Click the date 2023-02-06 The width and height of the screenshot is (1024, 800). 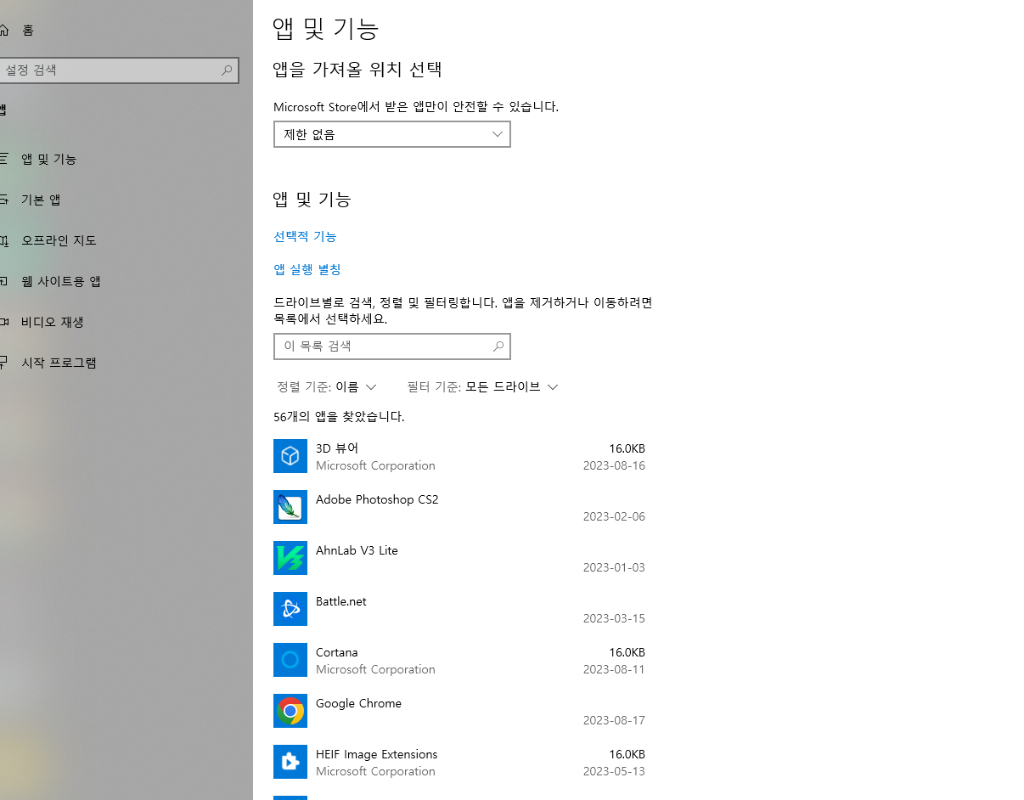(x=614, y=516)
